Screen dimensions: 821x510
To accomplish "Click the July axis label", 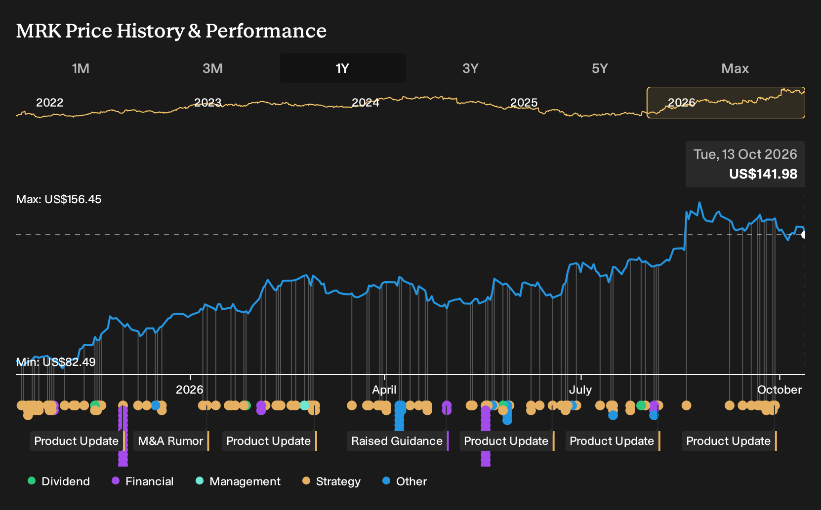I will coord(580,390).
